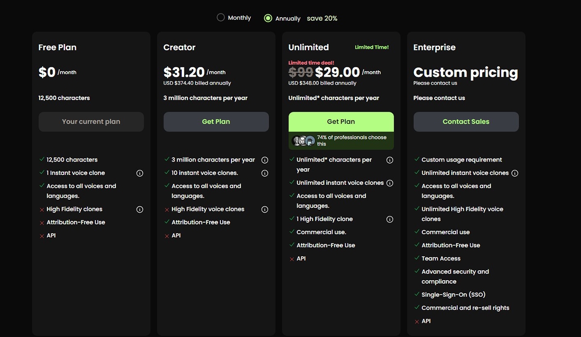581x337 pixels.
Task: Click Get Plan for Creator
Action: click(x=216, y=122)
